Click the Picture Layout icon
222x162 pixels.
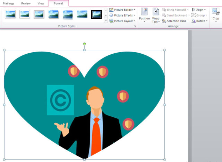111,21
